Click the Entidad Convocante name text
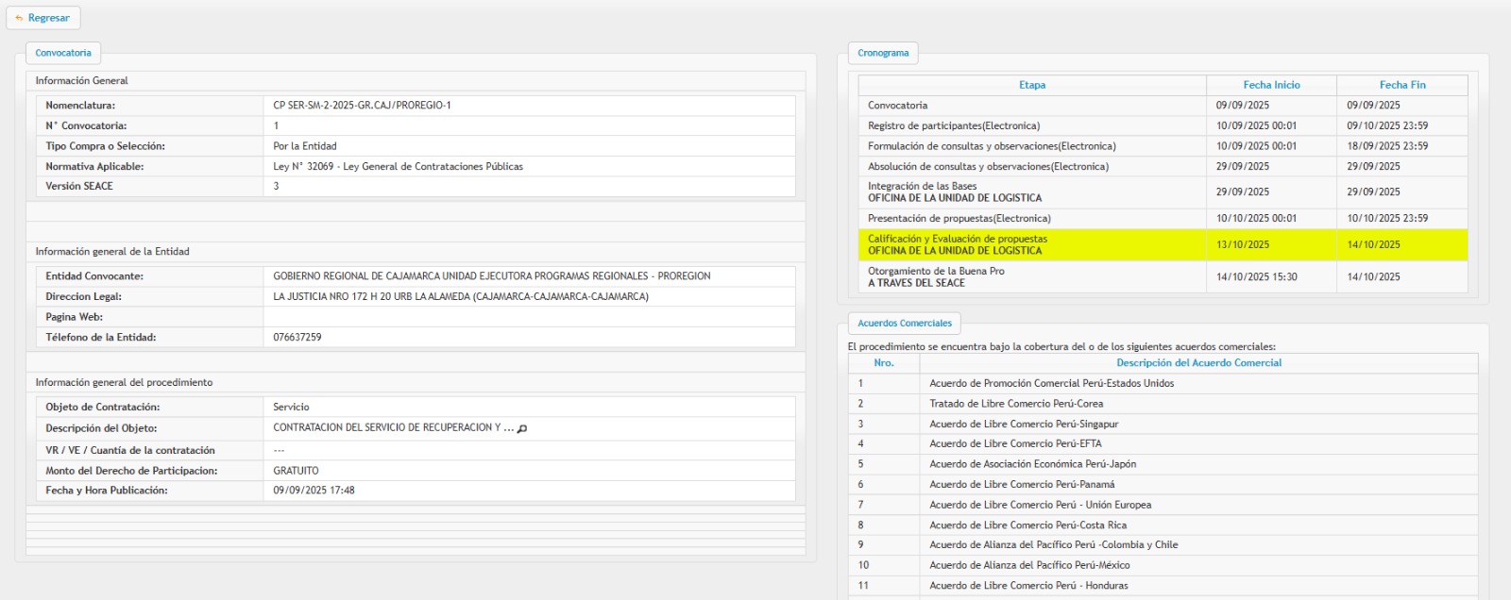 coord(491,276)
